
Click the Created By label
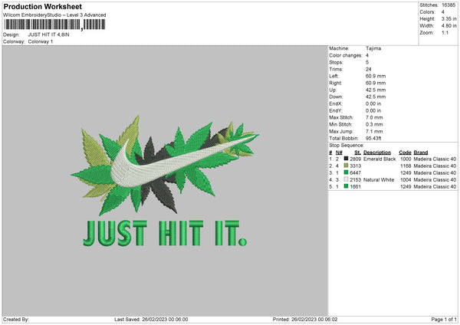click(x=16, y=319)
